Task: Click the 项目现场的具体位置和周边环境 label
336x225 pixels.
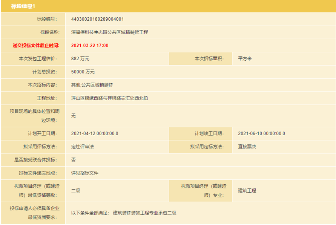Action: coord(35,116)
